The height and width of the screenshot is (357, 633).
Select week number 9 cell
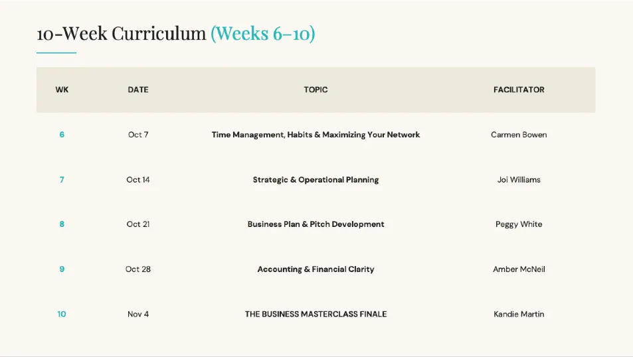tap(62, 269)
